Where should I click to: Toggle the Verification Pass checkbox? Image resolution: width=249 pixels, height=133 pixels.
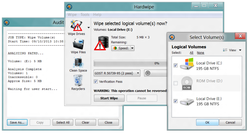96,81
